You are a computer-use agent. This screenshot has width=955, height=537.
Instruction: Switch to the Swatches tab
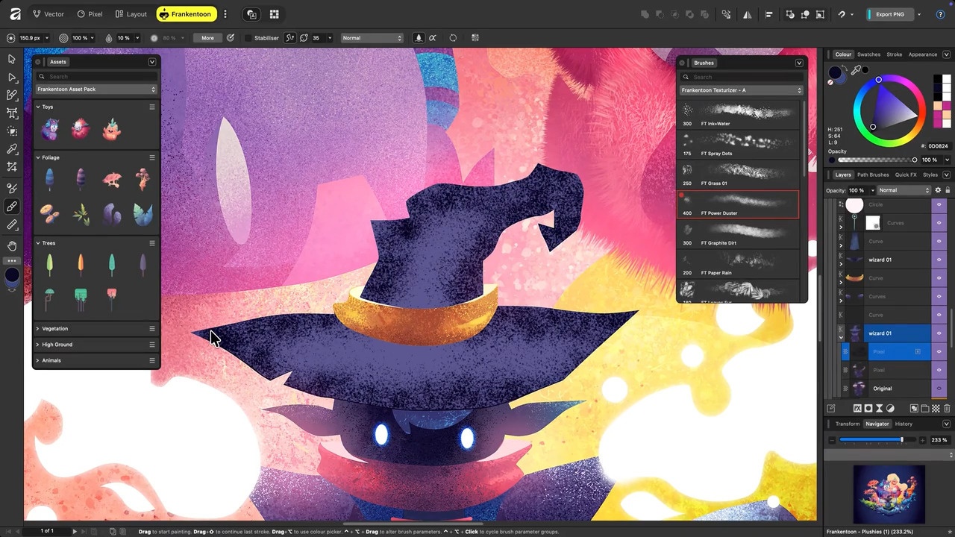point(868,54)
